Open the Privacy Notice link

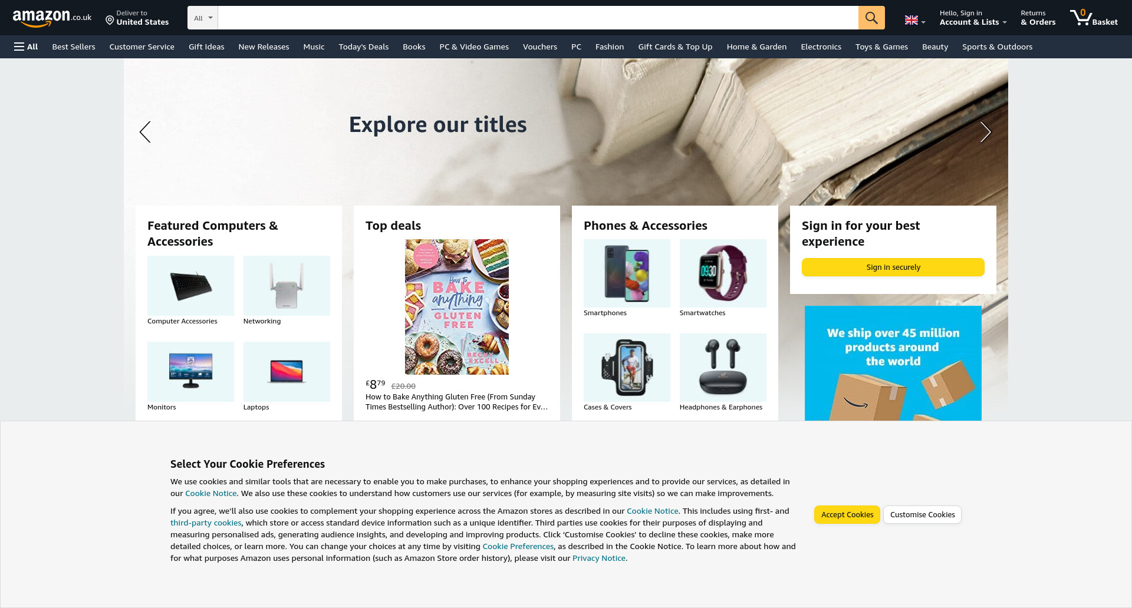tap(598, 558)
